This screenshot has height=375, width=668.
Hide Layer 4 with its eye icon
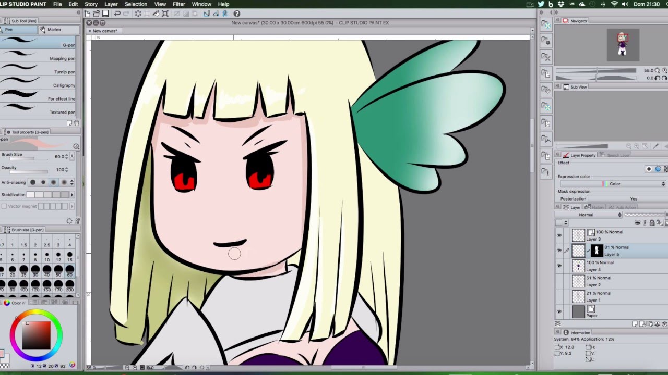[559, 266]
